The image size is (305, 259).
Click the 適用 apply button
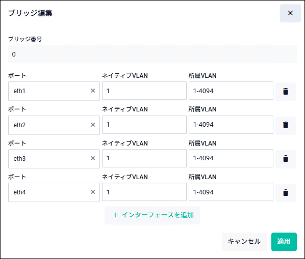(284, 242)
